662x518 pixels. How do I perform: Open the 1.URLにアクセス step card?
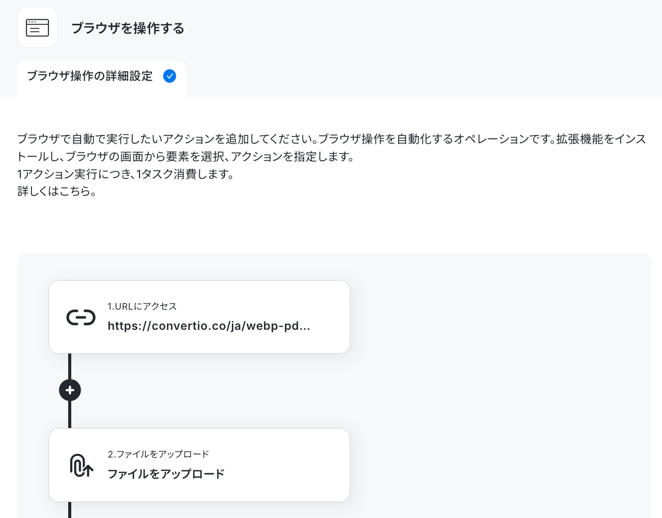[x=199, y=317]
